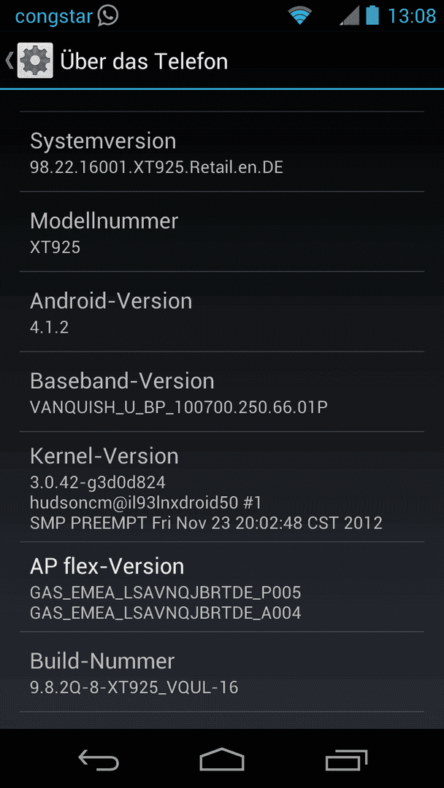Screen dimensions: 444x788
Task: Select the Systemversion entry
Action: click(x=222, y=151)
